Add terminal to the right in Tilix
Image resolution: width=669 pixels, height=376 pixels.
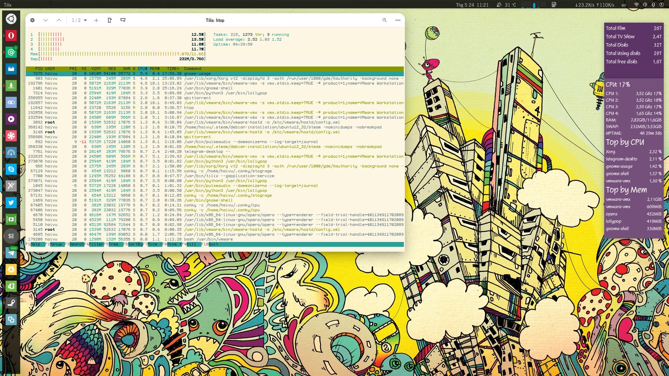click(x=110, y=20)
